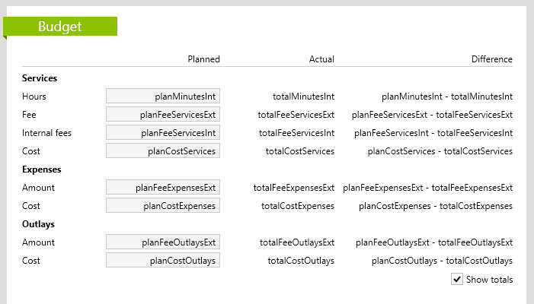Click the Show totals label text
534x304 pixels.
[x=489, y=280]
